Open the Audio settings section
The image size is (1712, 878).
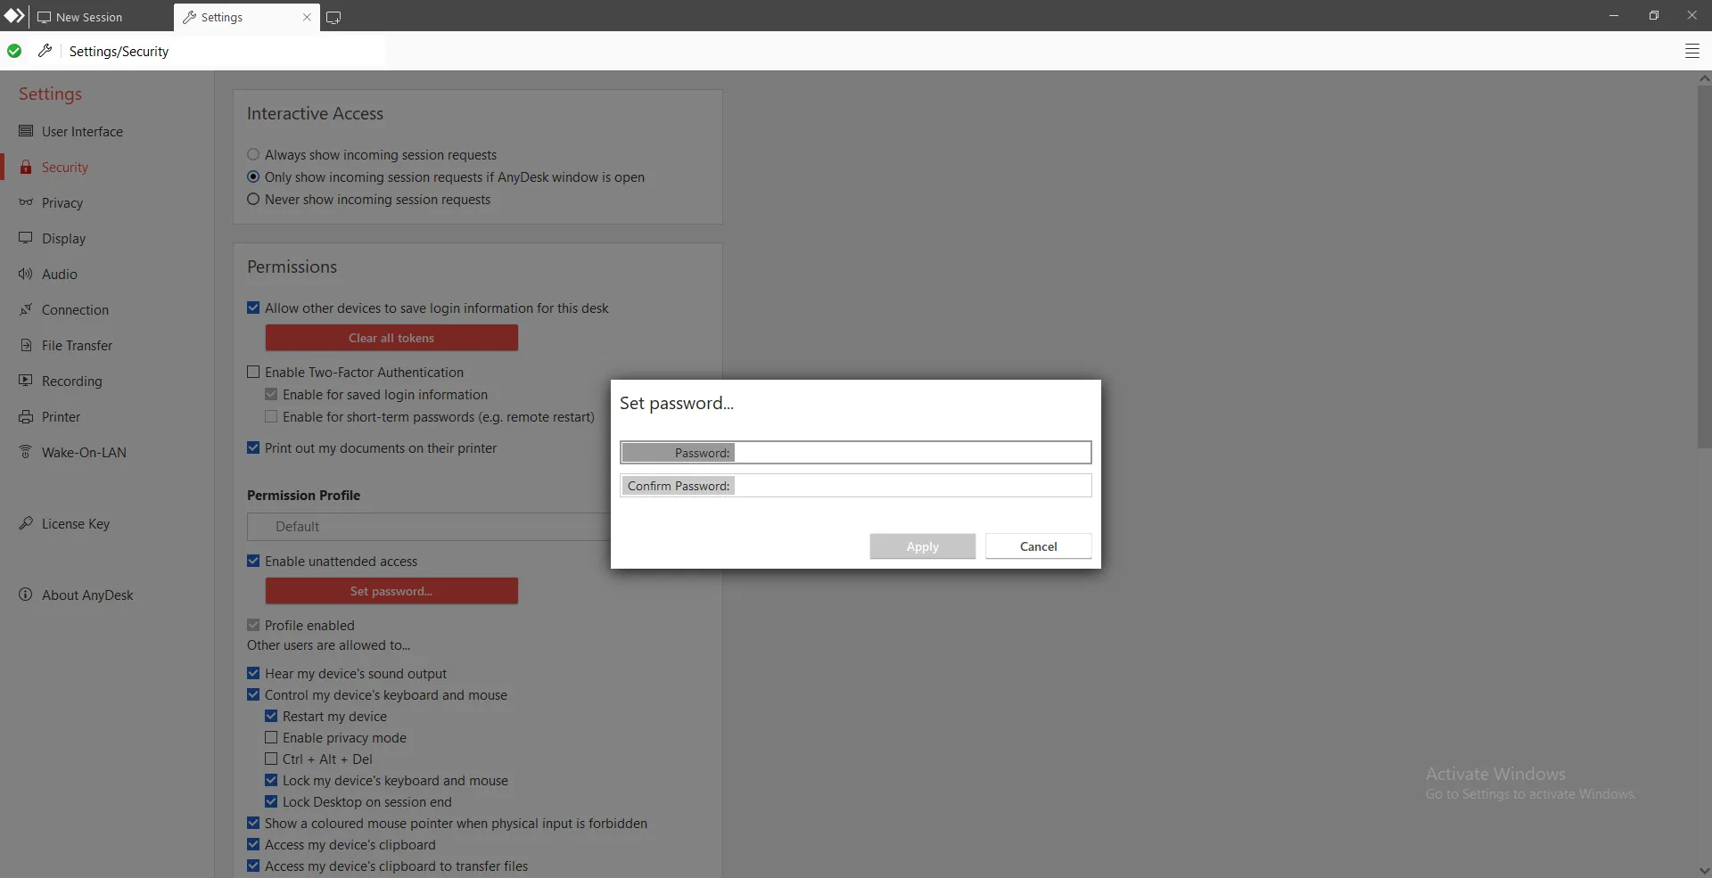(59, 274)
